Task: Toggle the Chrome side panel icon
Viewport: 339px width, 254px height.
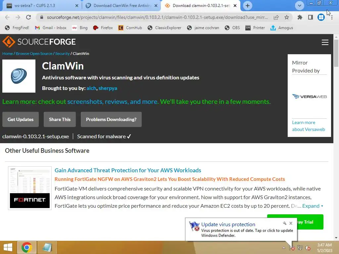Action: coord(311,17)
